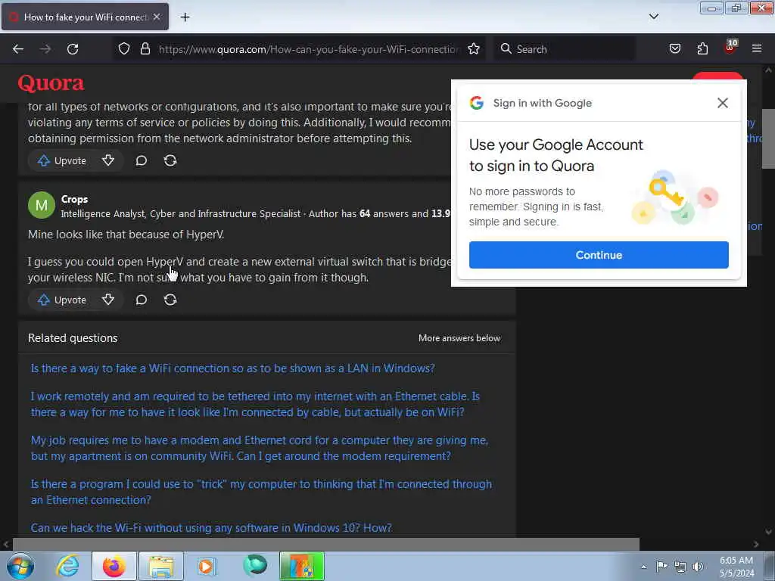Bookmark this page with star icon

474,49
